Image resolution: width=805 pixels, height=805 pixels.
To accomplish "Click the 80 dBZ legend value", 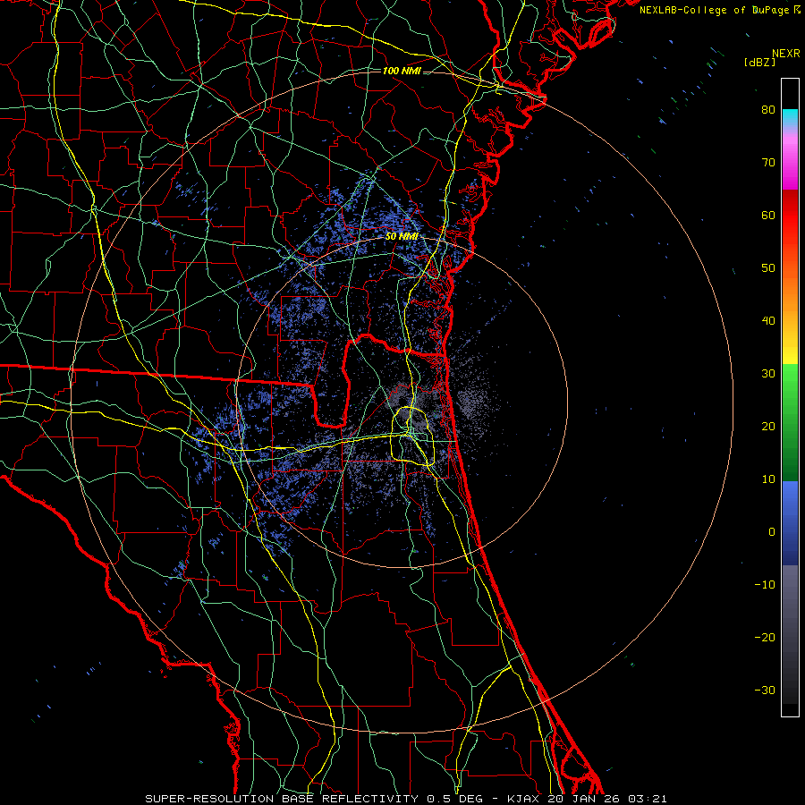I will pyautogui.click(x=768, y=110).
